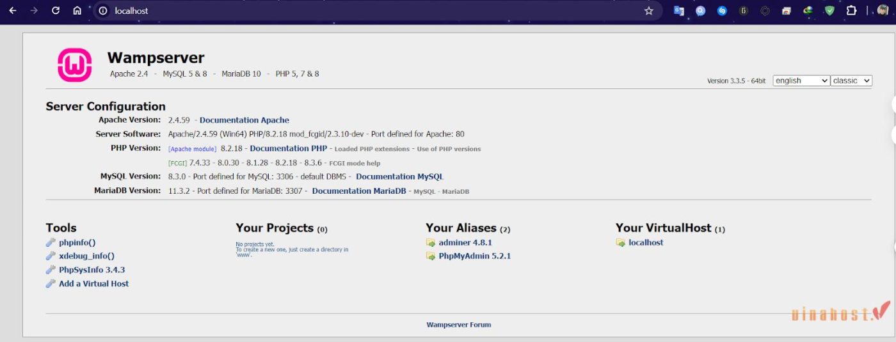Click the Wampserver title heading
This screenshot has height=342, width=896.
pos(156,58)
